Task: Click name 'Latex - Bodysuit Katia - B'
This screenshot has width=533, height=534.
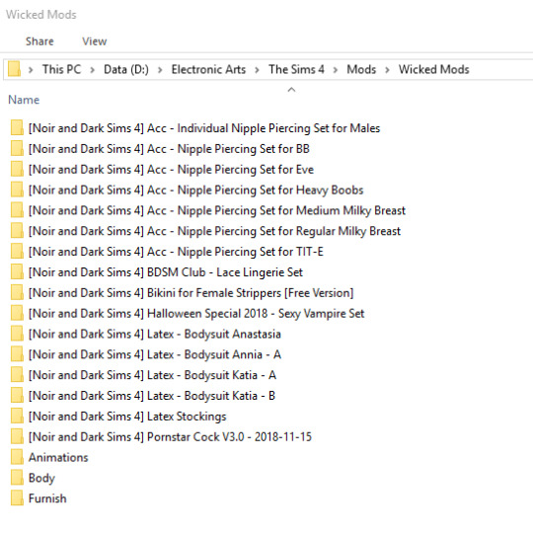Action: [x=211, y=396]
